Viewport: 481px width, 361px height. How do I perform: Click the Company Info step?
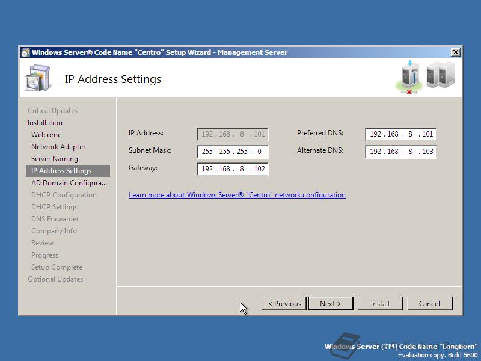coord(54,231)
